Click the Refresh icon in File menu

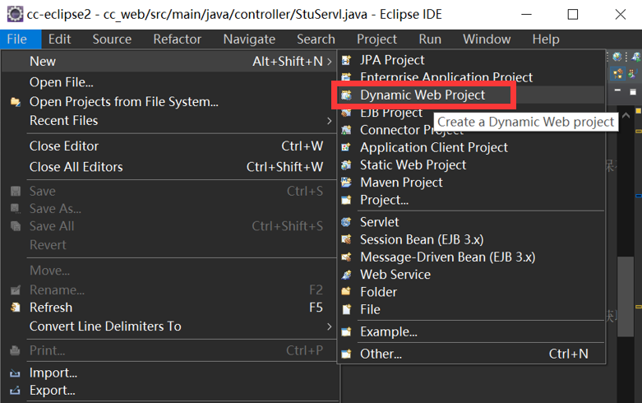(15, 308)
